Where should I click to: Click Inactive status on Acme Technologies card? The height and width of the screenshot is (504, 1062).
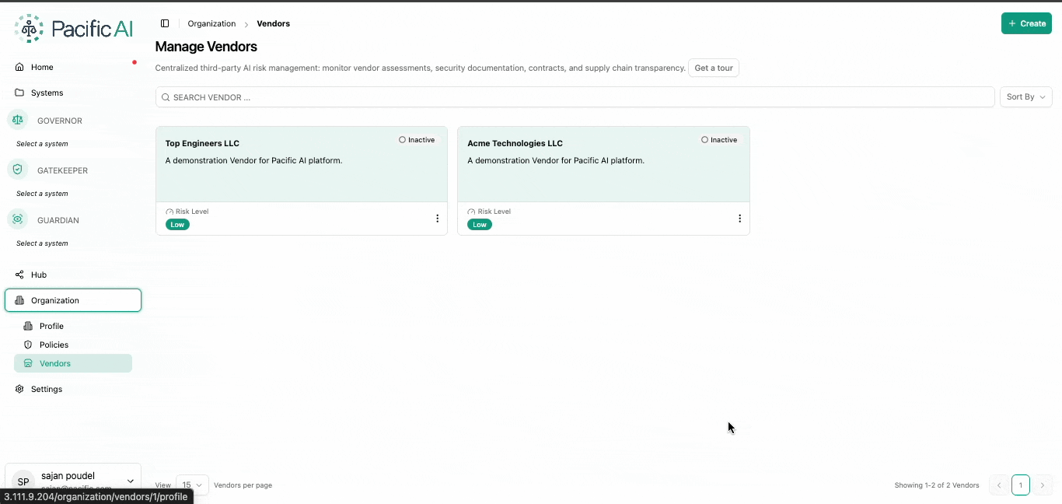click(720, 140)
